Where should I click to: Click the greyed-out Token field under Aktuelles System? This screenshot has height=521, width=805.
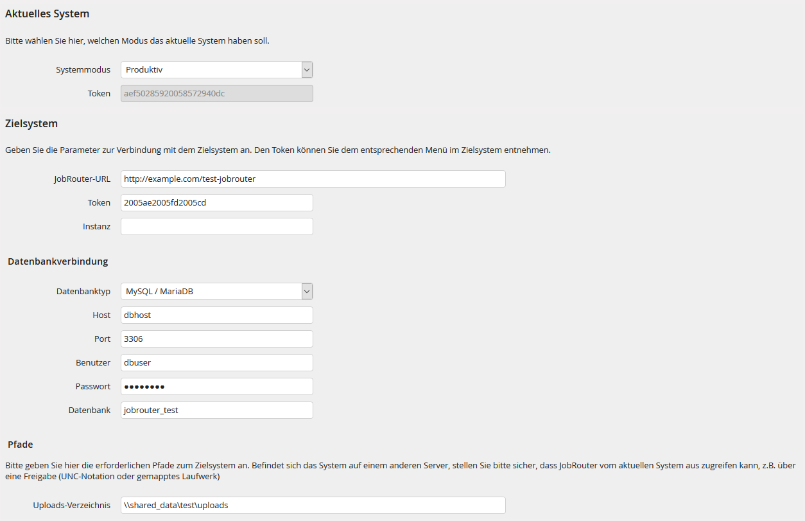click(x=216, y=94)
